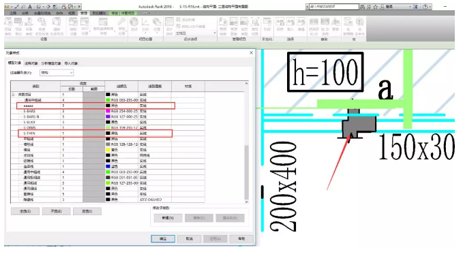Open the Customize Quick Access Toolbar dropdown arrow

click(x=78, y=7)
